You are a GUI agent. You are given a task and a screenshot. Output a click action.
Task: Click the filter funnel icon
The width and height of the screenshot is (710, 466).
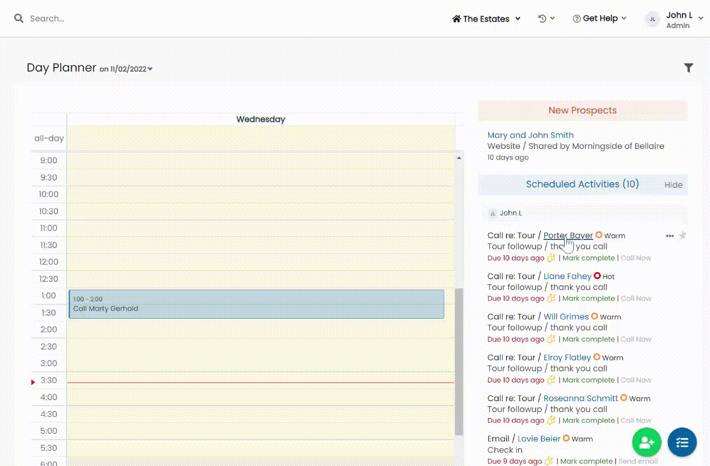688,68
